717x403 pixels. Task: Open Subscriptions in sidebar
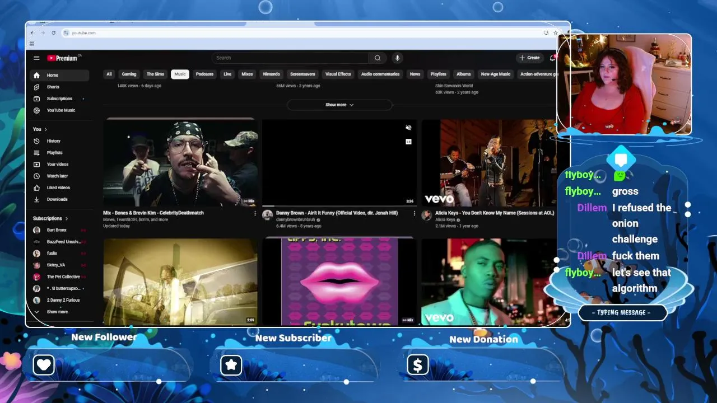(x=60, y=99)
